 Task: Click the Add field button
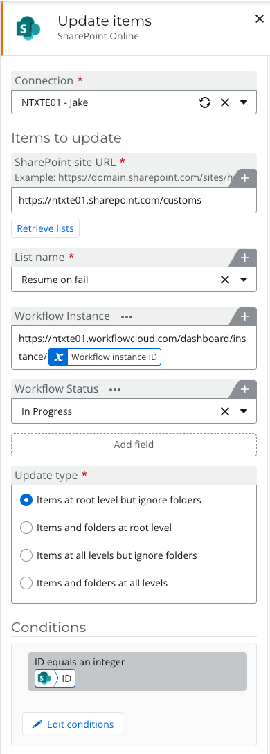click(x=134, y=445)
